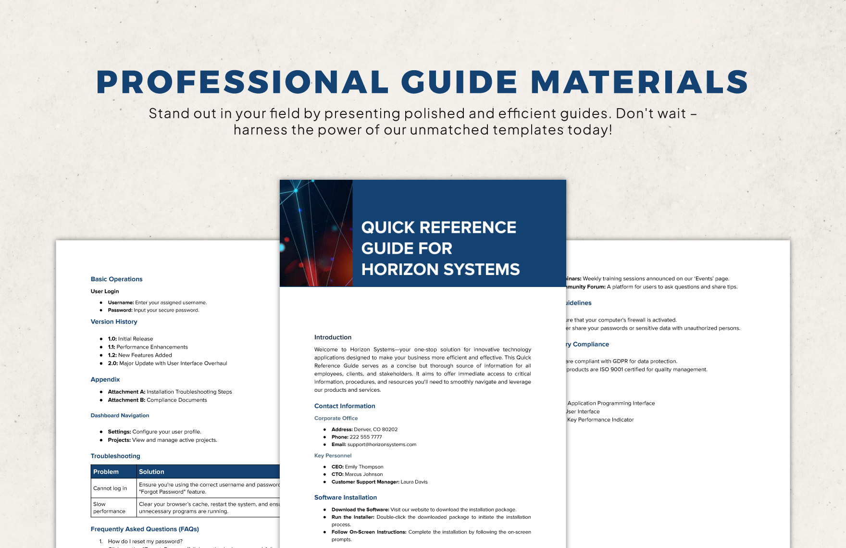
Task: Click 'Application Programming Interface' glossary line
Action: (611, 403)
